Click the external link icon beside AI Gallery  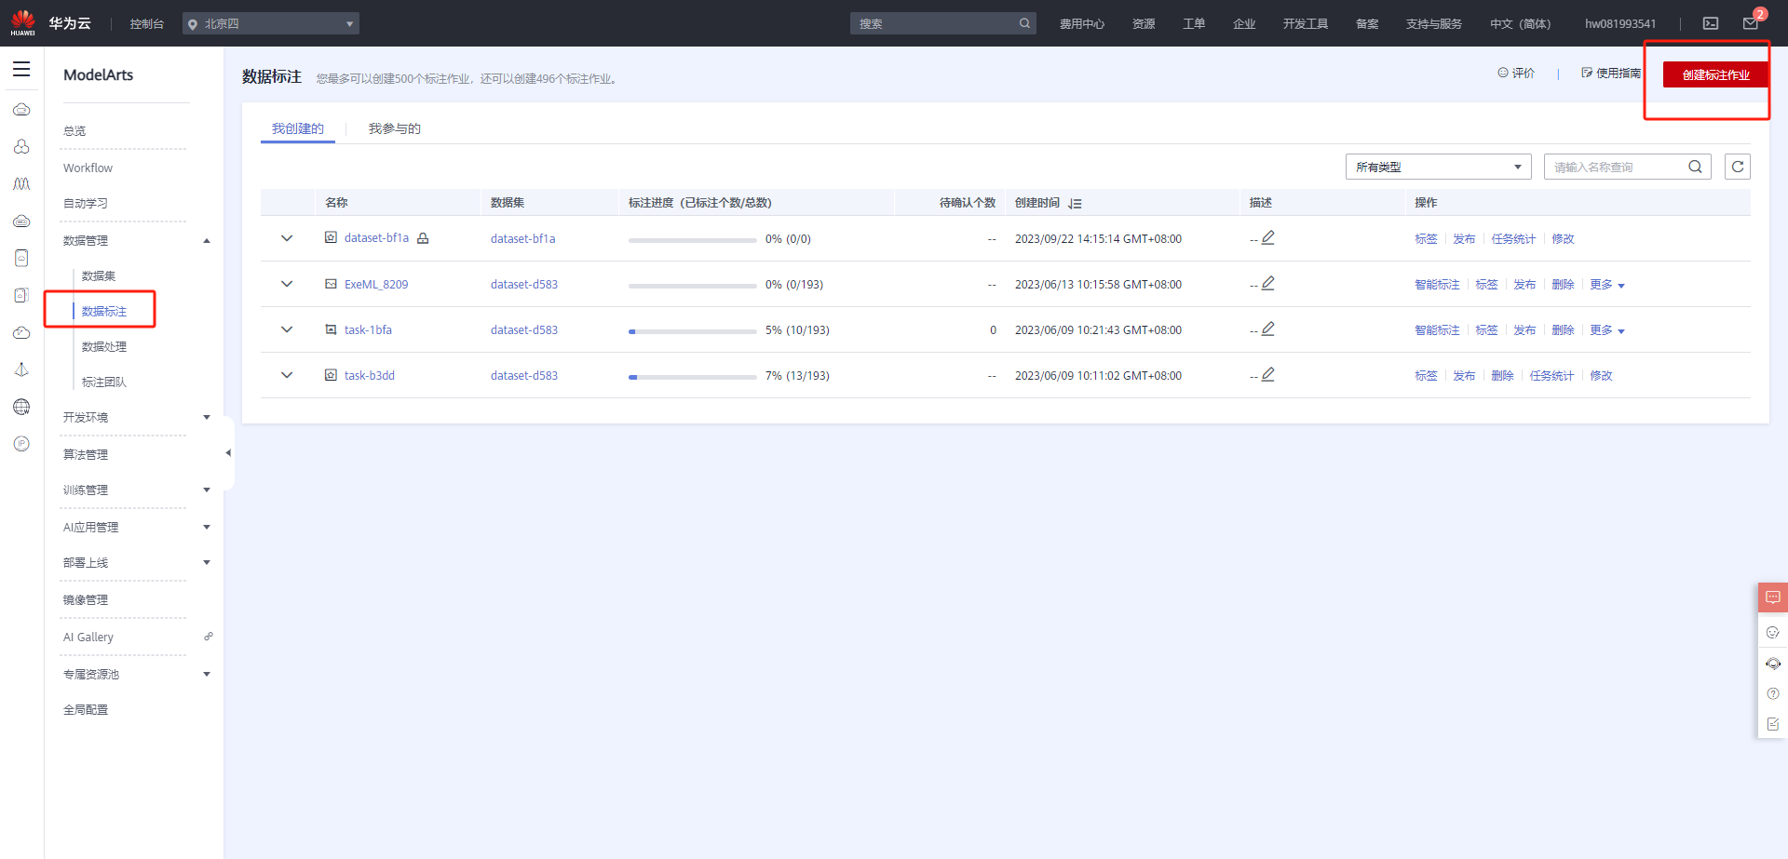point(209,637)
